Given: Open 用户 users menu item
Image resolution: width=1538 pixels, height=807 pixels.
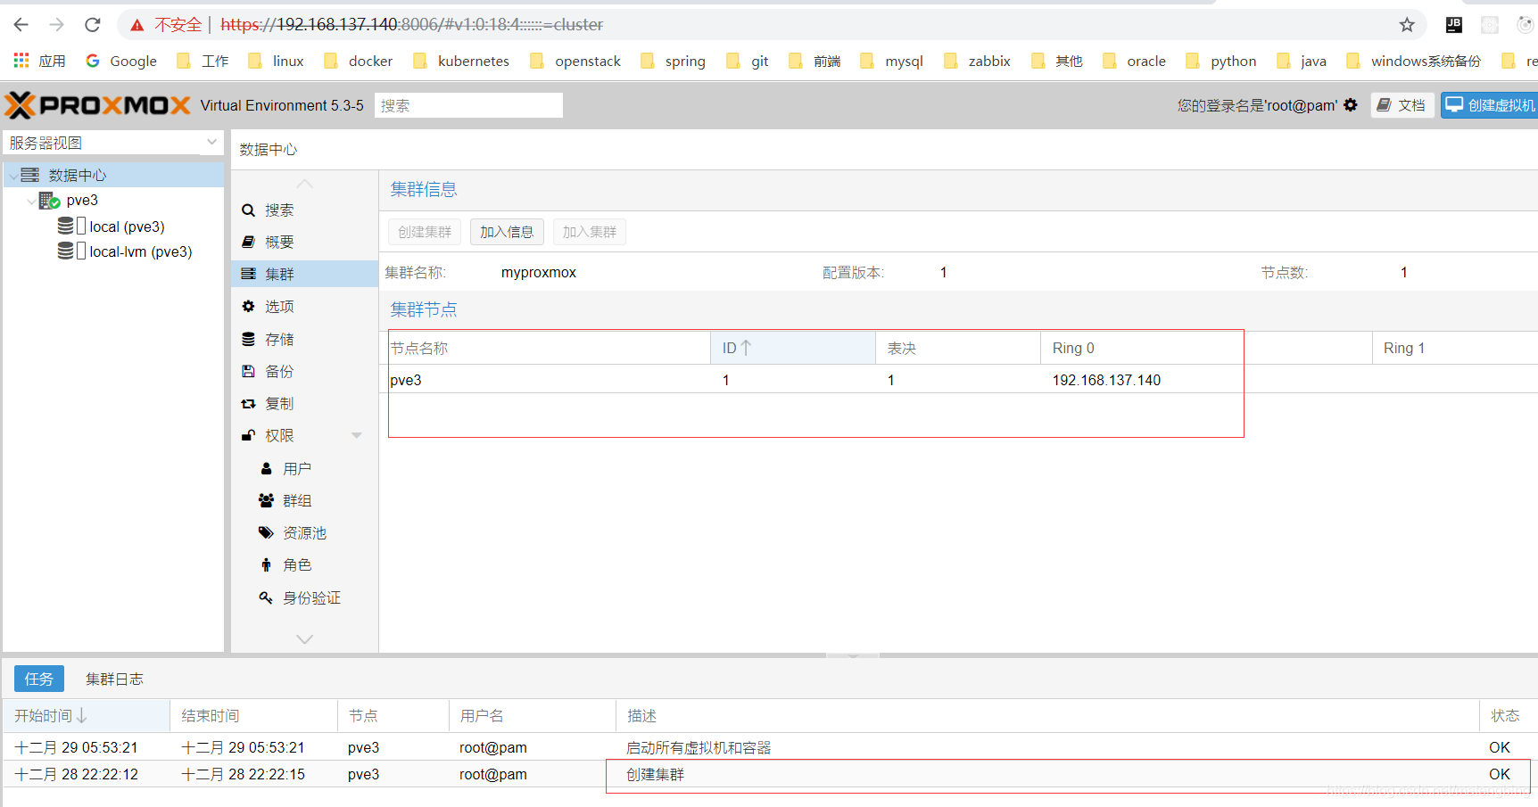Looking at the screenshot, I should 304,469.
